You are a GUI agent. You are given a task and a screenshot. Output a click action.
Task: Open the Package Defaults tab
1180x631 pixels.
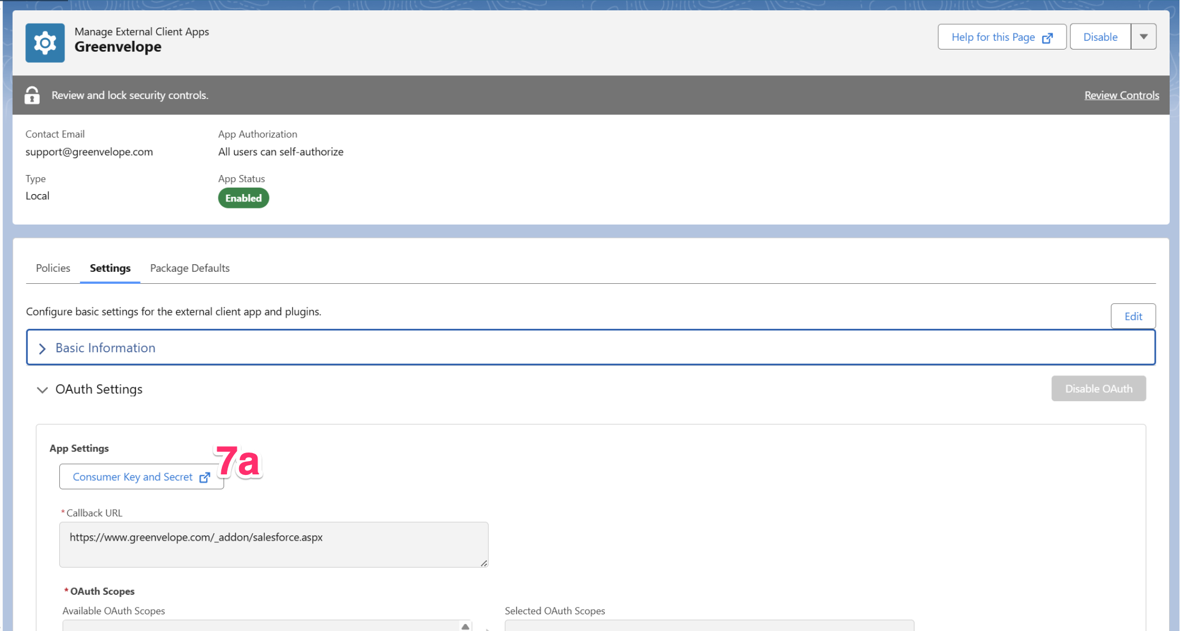(190, 268)
